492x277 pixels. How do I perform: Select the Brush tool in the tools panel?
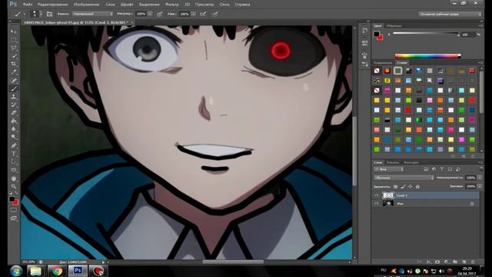(14, 88)
